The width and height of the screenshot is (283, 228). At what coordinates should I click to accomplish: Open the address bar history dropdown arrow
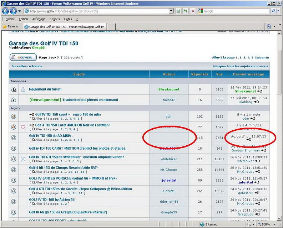pos(171,11)
